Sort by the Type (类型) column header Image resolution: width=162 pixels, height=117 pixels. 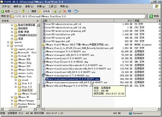(145, 21)
